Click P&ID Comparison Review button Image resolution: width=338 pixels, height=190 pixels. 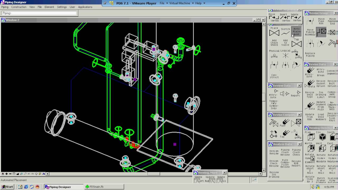[285, 163]
